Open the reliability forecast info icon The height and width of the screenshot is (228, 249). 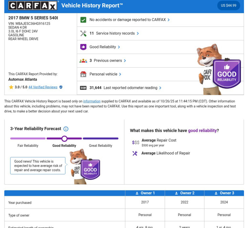[x=66, y=129]
